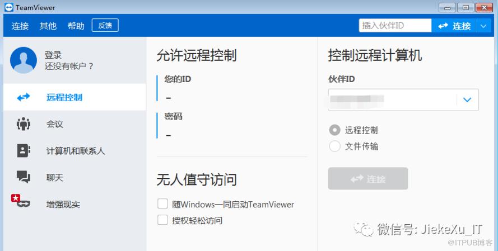Minimize the TeamViewer window

[x=447, y=8]
